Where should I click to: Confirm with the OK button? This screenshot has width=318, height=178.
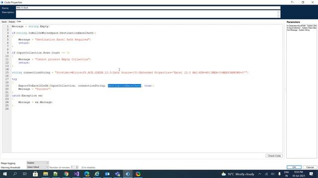click(294, 167)
